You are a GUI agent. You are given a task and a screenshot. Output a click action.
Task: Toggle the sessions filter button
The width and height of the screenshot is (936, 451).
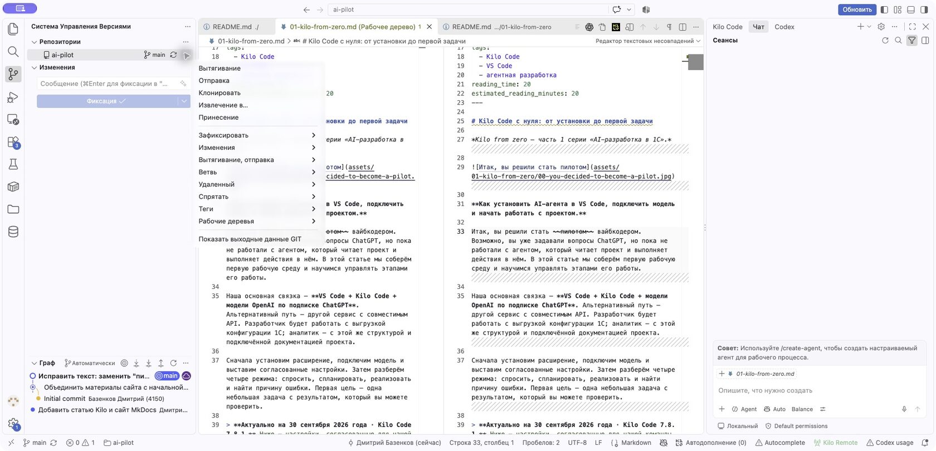(x=911, y=40)
